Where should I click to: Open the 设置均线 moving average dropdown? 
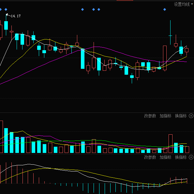point(183,5)
